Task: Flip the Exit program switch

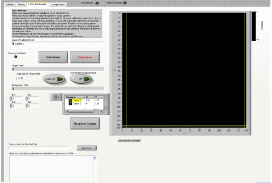Action: click(97, 3)
